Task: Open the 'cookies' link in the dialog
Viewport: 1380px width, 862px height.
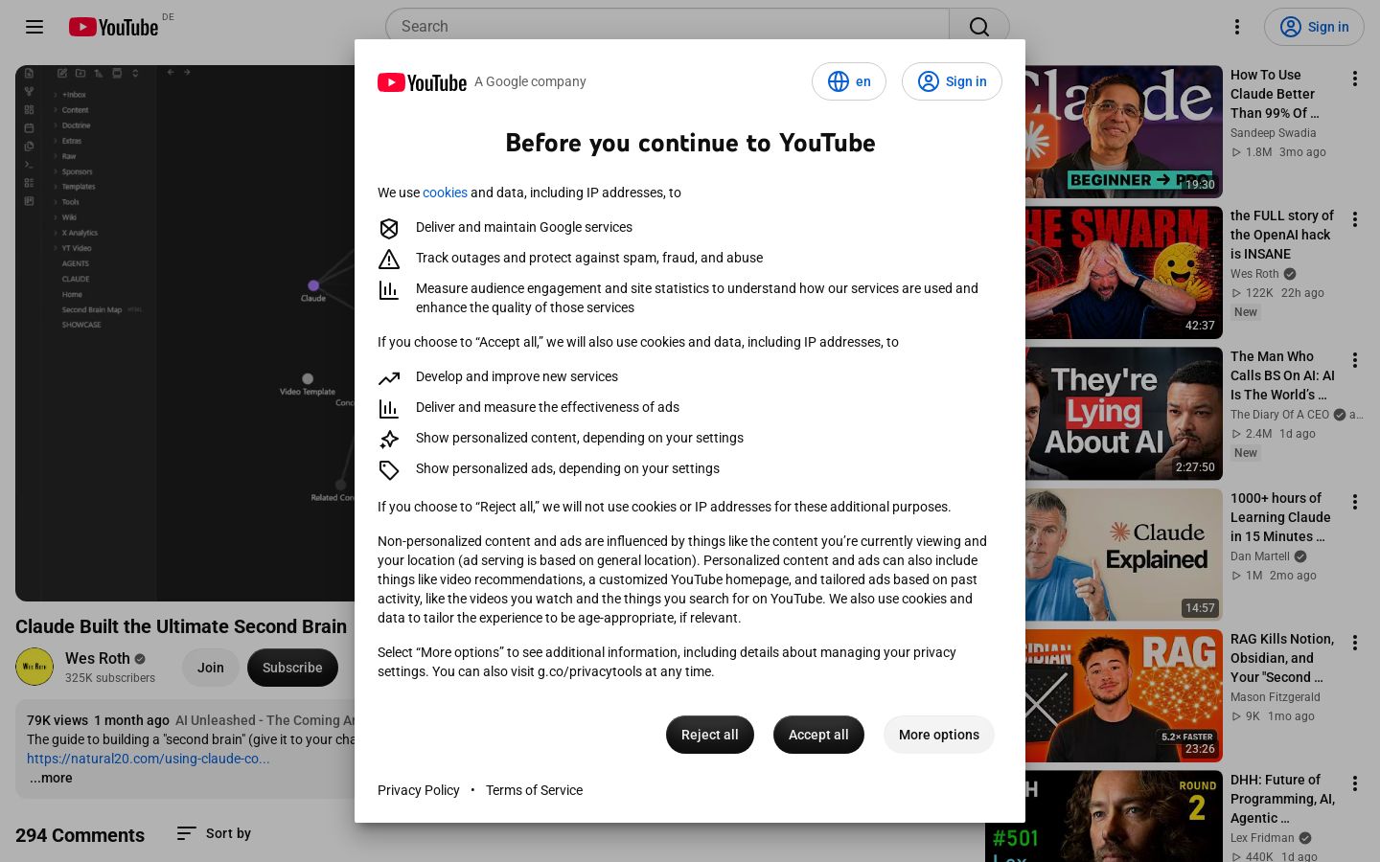Action: (445, 193)
